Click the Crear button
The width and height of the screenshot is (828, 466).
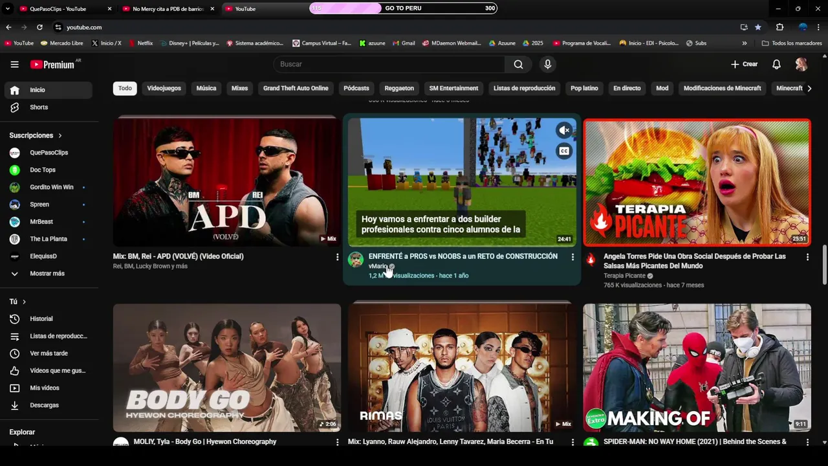pos(744,64)
